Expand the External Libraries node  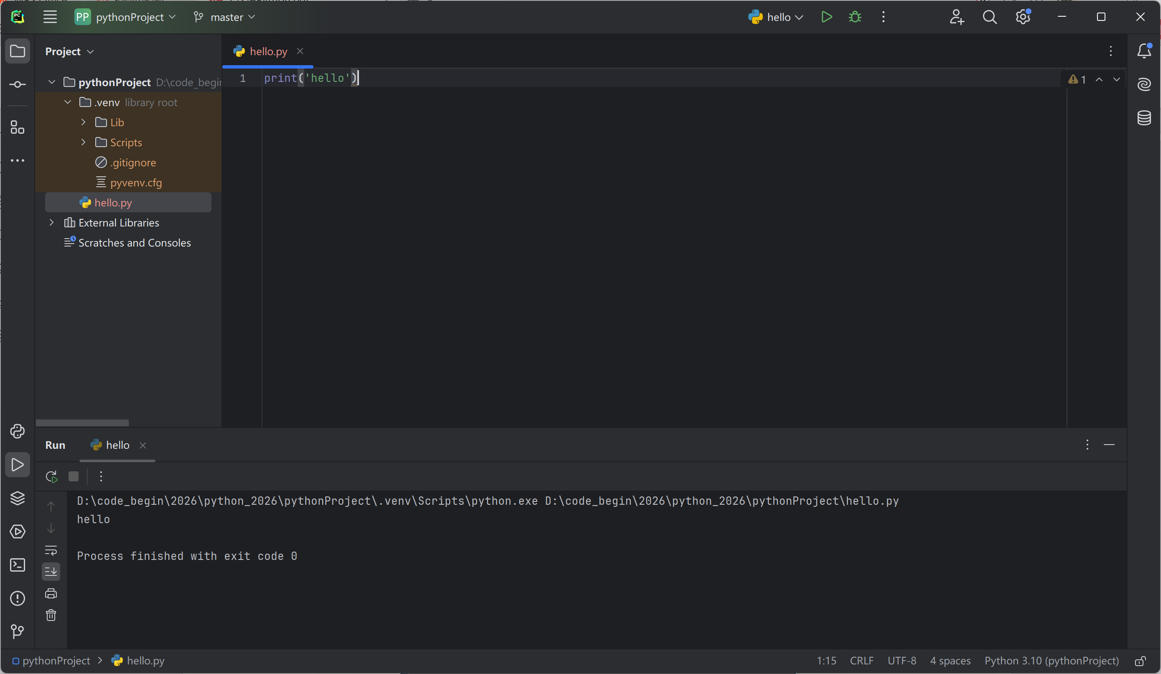(x=51, y=223)
